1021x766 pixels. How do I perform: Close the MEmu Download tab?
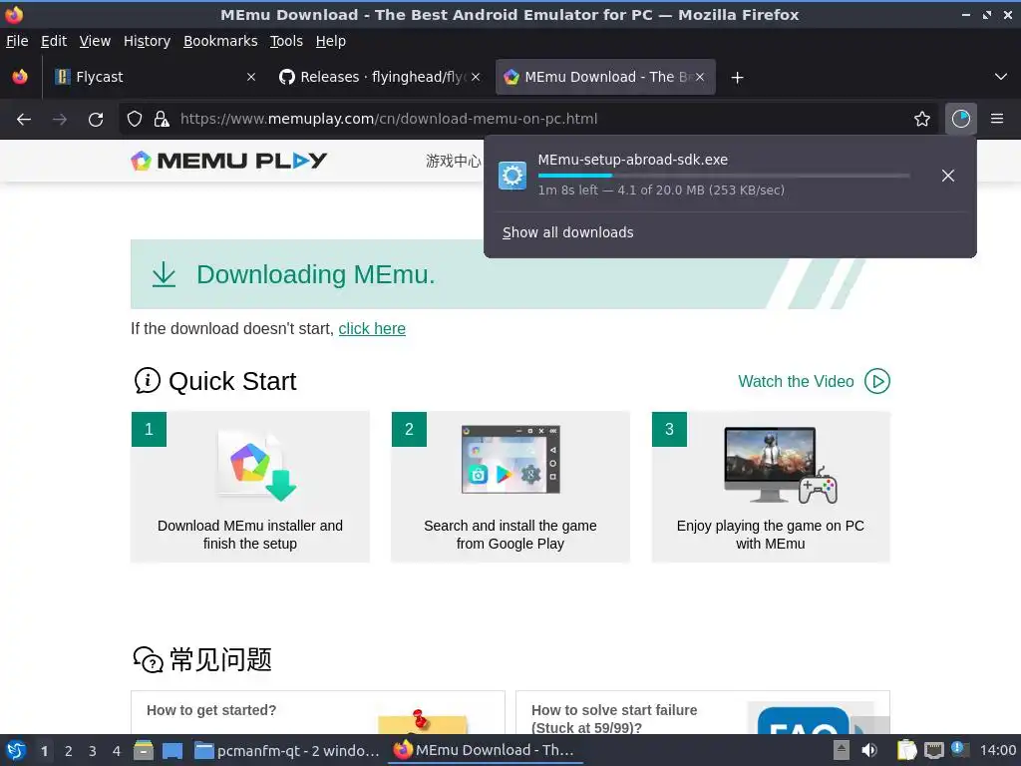700,77
